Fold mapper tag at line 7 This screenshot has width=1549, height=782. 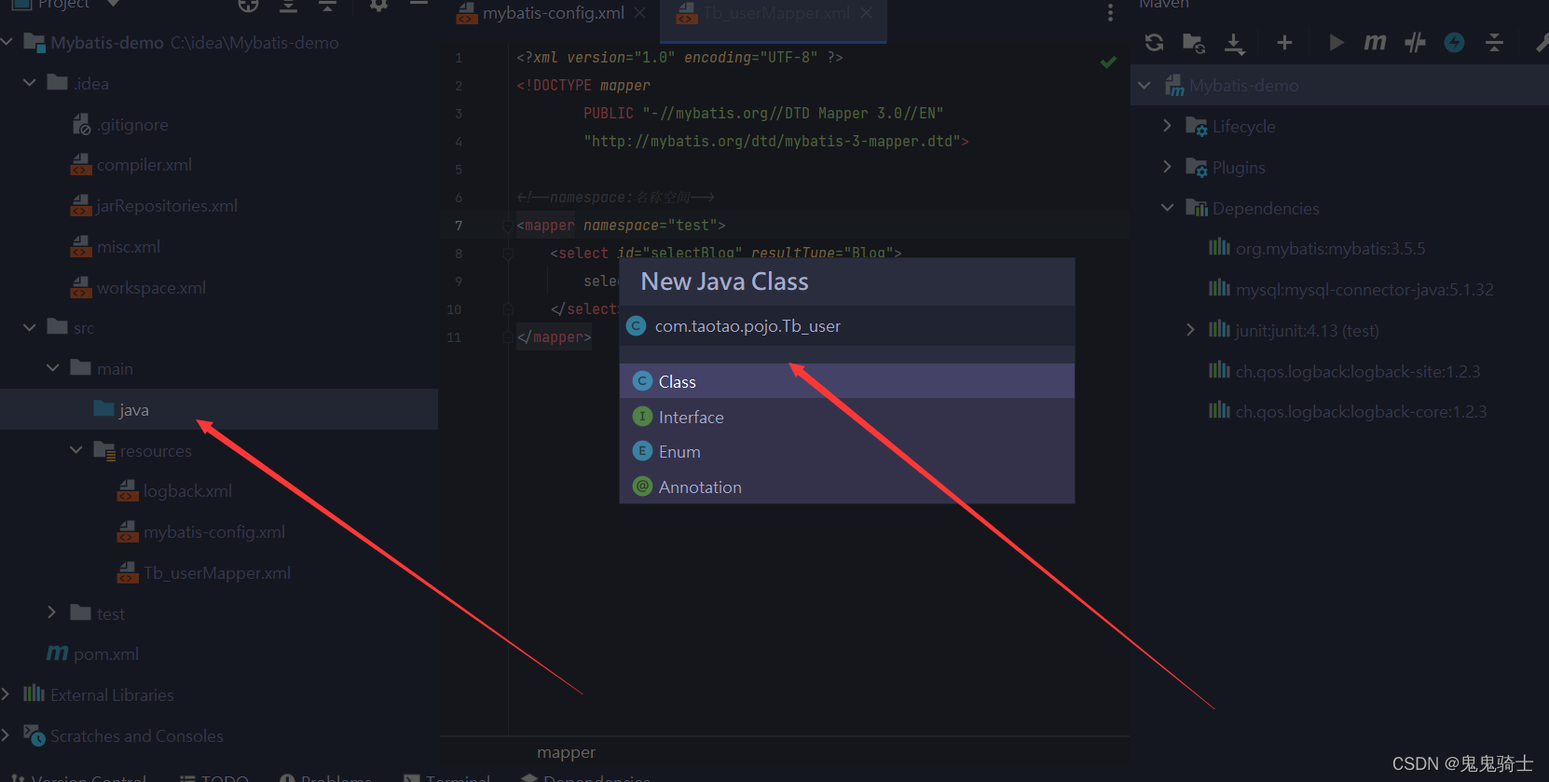(x=508, y=226)
